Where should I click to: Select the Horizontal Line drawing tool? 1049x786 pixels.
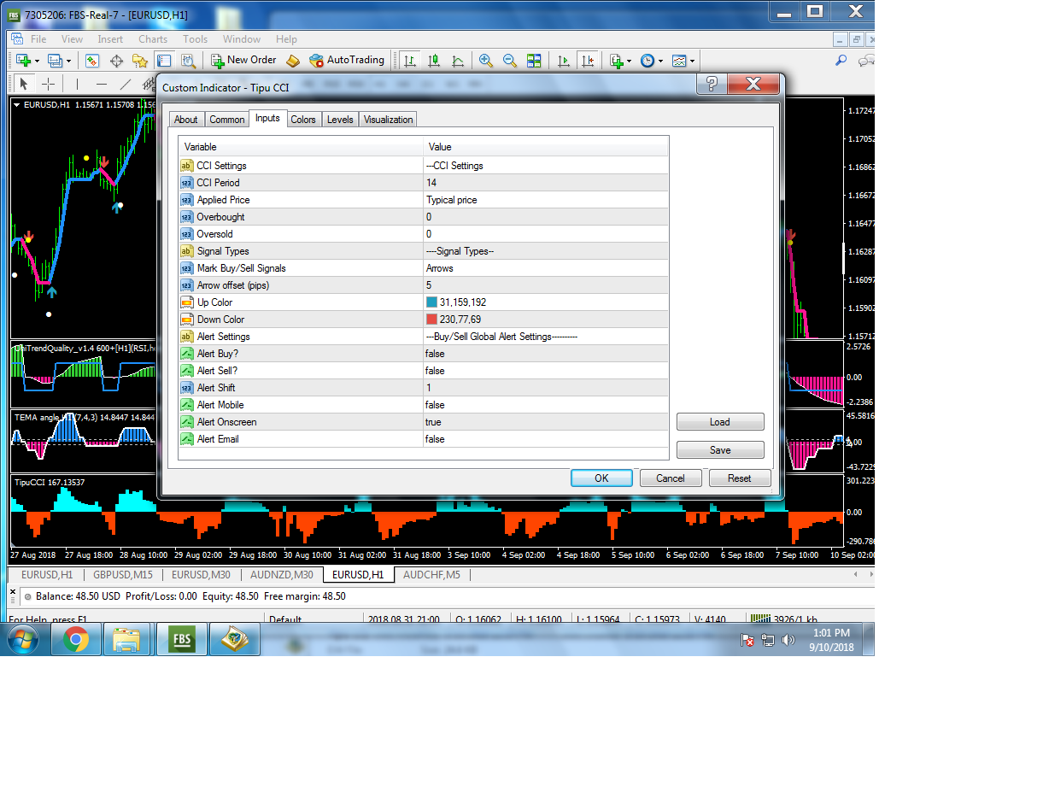[x=102, y=84]
